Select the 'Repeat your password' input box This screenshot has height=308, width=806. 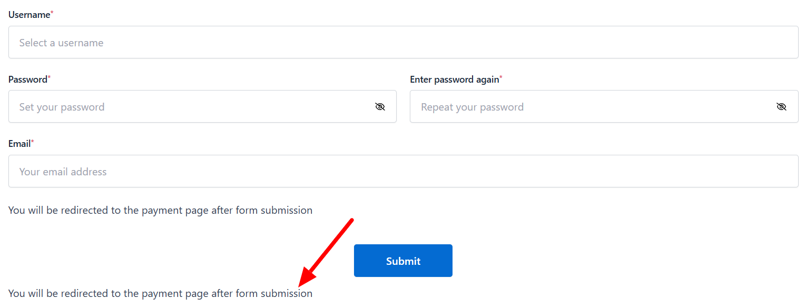[x=590, y=107]
